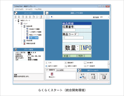The width and height of the screenshot is (124, 96).
Task: Click the メニューツリー panel header icon
Action: tap(16, 13)
